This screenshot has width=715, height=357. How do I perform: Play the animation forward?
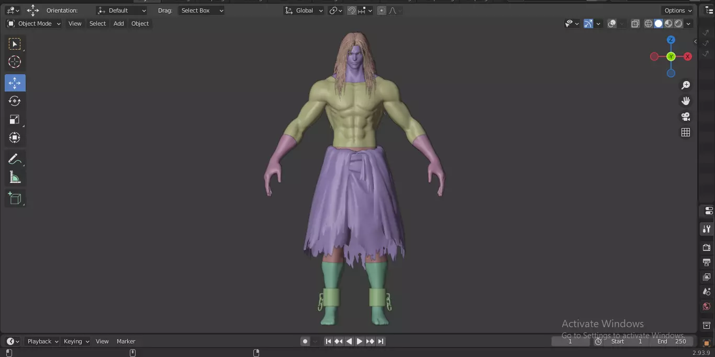[x=360, y=341]
